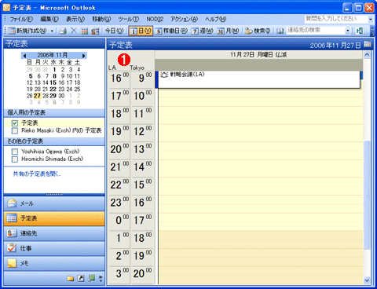Open the File (ファイル) menu

[x=21, y=19]
